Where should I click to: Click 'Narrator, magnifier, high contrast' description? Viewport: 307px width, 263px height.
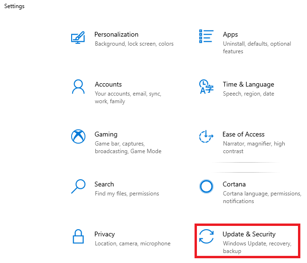click(254, 147)
